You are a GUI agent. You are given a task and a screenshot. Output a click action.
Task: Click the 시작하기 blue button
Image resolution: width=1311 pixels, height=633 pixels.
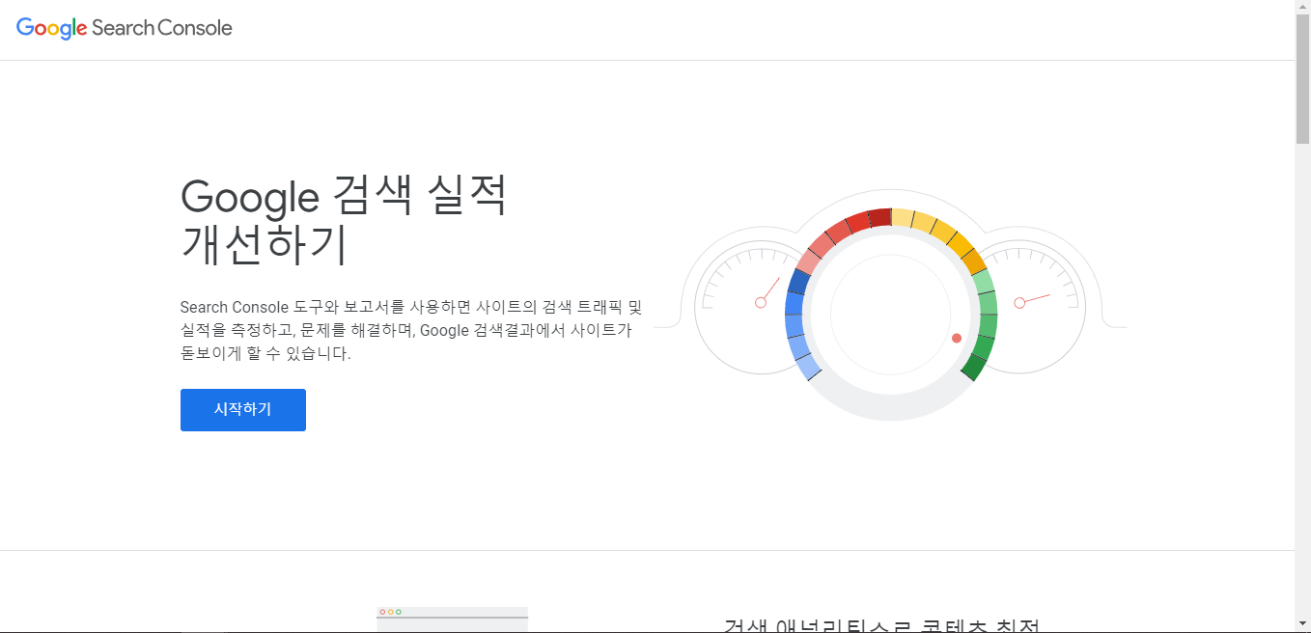coord(243,410)
